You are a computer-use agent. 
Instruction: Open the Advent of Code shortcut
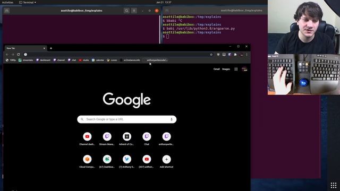(x=127, y=139)
